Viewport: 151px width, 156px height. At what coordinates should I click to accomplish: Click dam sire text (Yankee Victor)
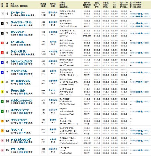coord(67,85)
